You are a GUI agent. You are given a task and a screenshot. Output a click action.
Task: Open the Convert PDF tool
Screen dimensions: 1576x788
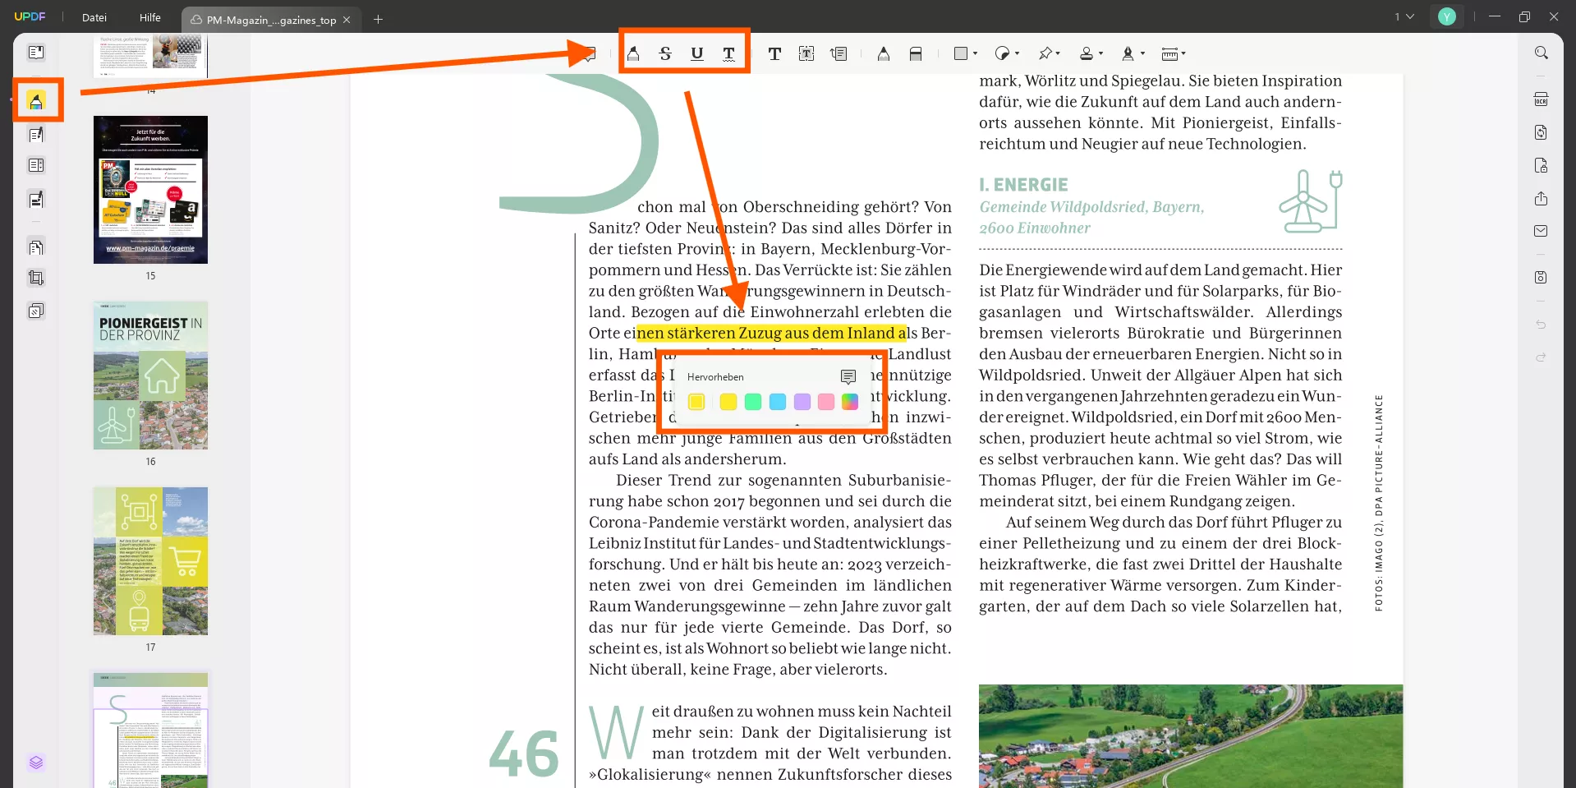coord(1542,132)
